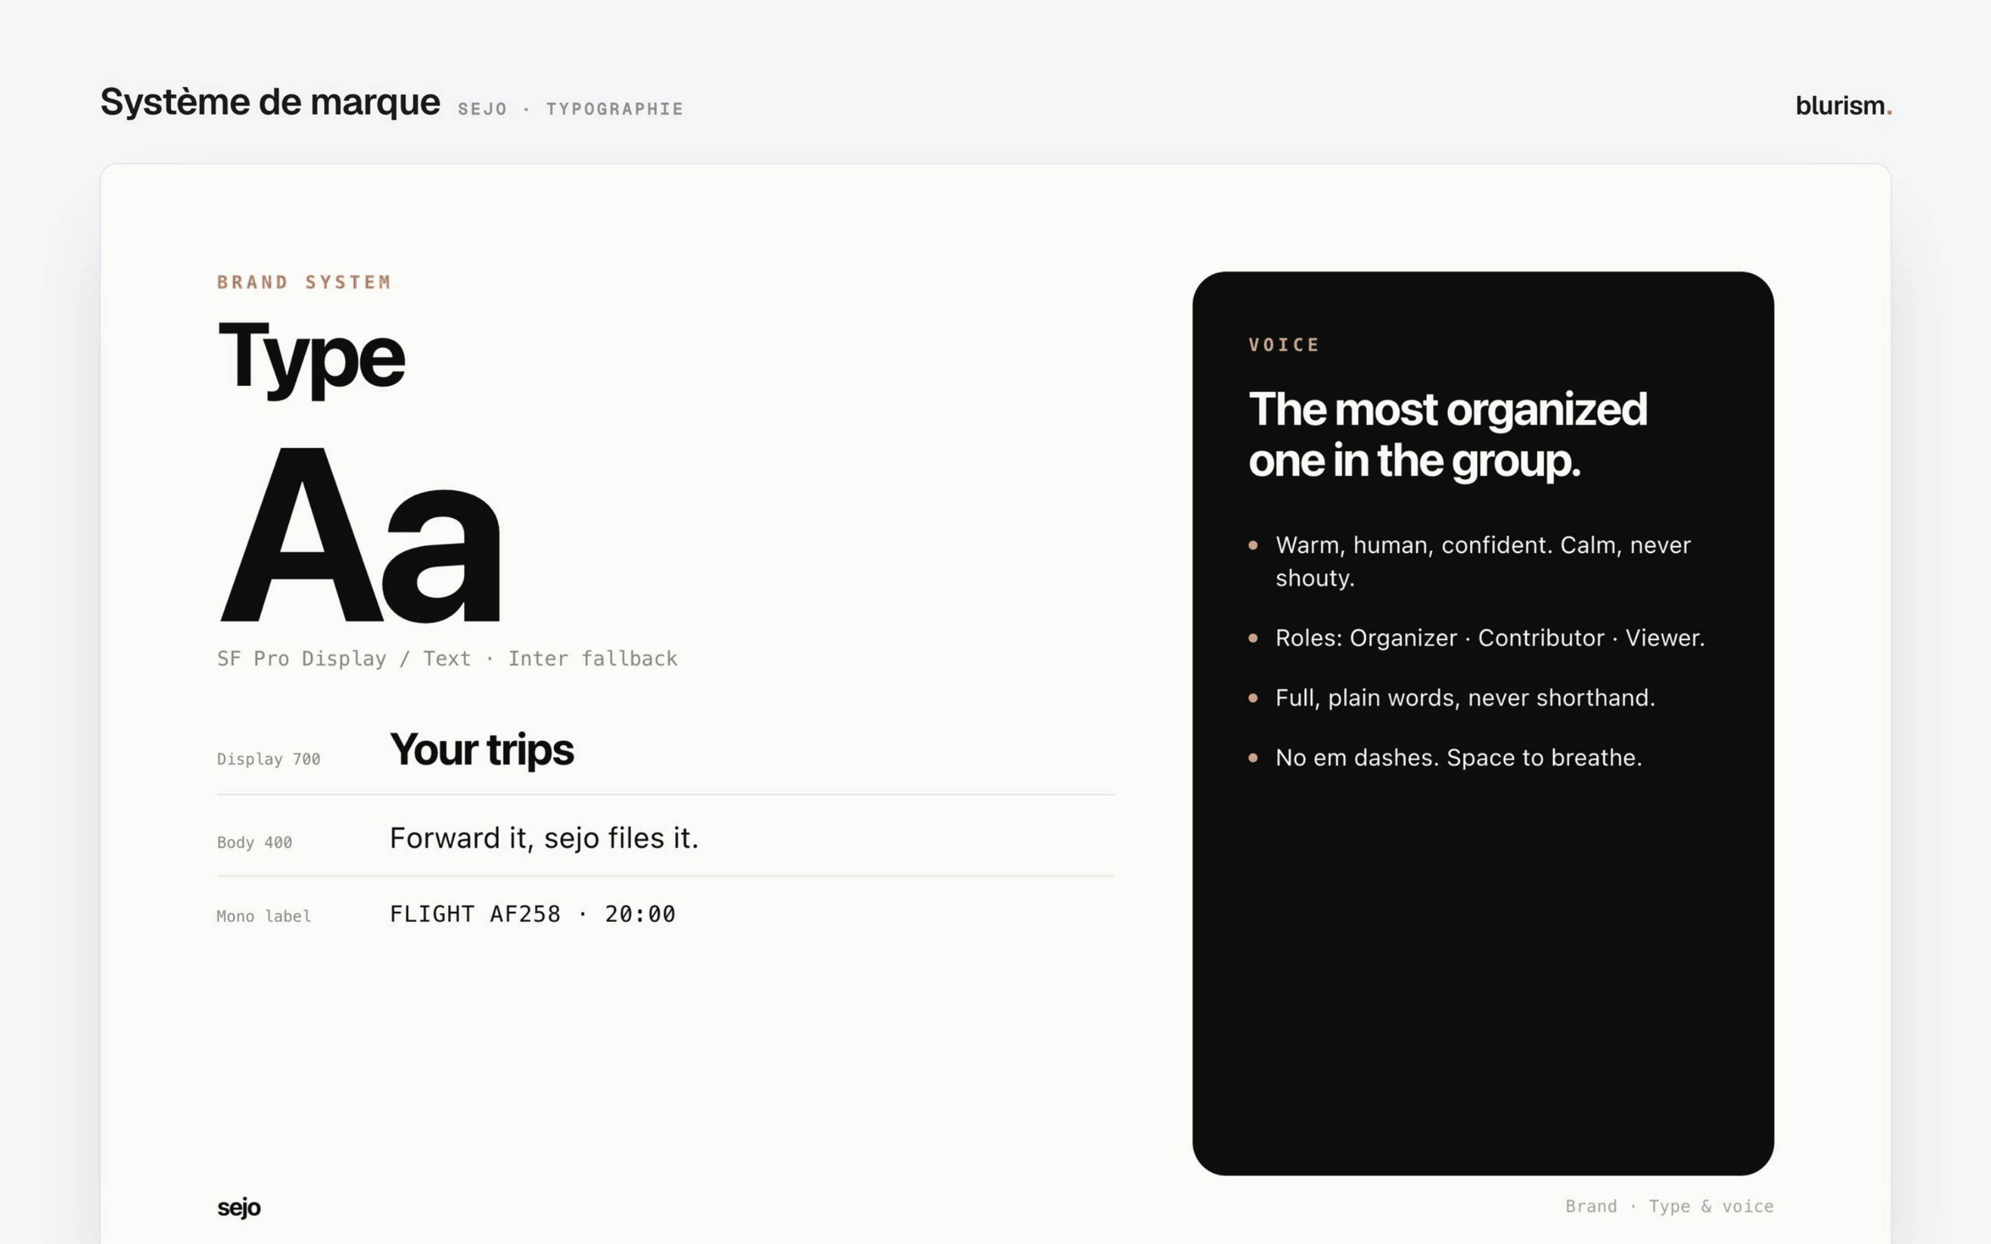This screenshot has height=1244, width=1991.
Task: Click the blurism. logo
Action: pos(1843,105)
